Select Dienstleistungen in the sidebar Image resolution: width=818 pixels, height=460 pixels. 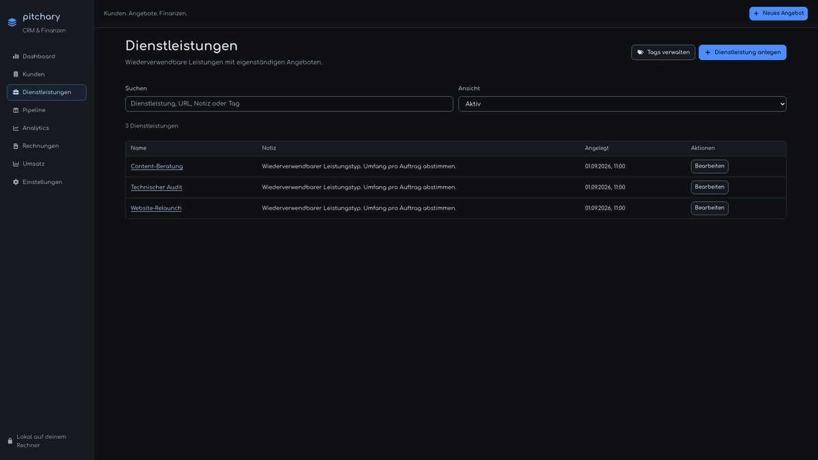tap(46, 92)
